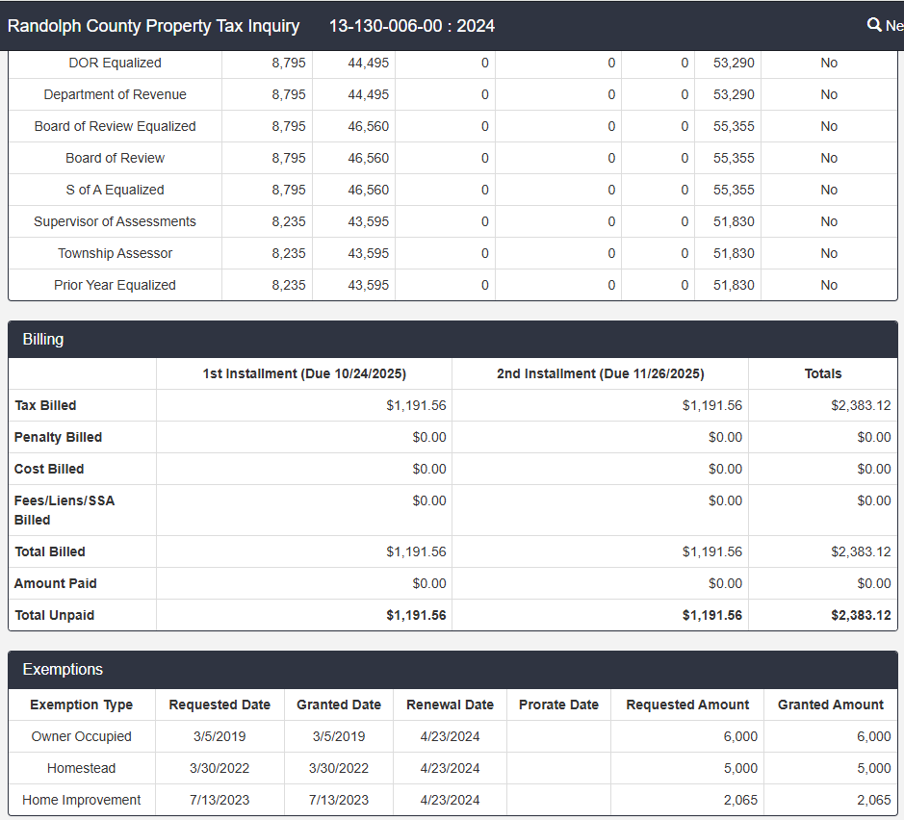Select the Home Improvement exemption type cell
Screen dimensions: 904x820
(x=82, y=800)
